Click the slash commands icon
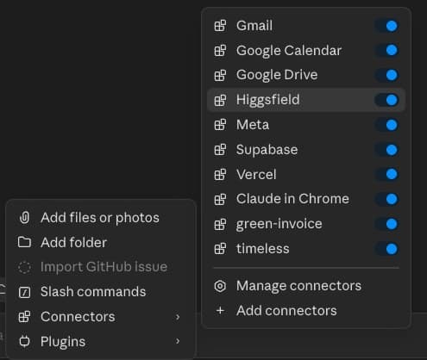427x360 pixels. point(24,292)
